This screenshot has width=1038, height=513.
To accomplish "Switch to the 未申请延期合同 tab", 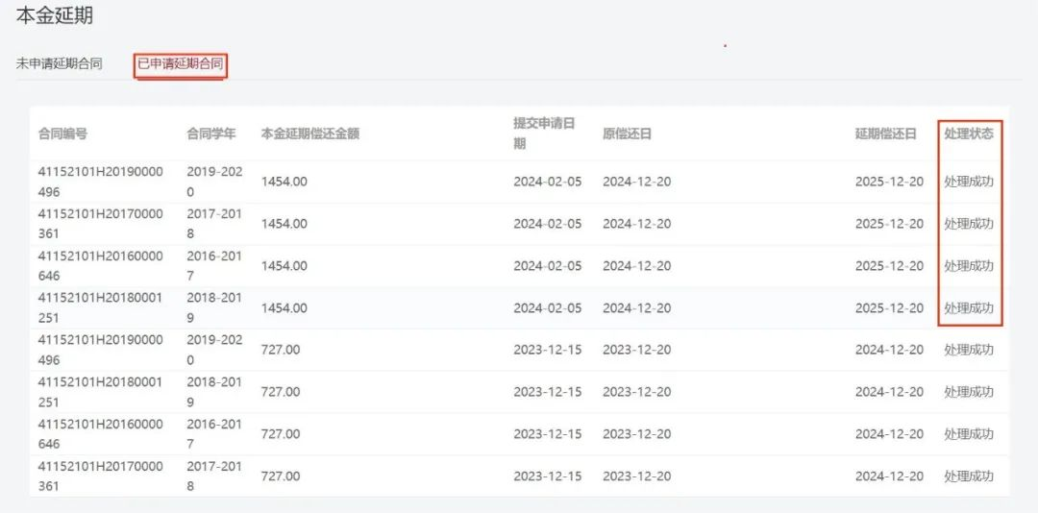I will click(x=59, y=64).
